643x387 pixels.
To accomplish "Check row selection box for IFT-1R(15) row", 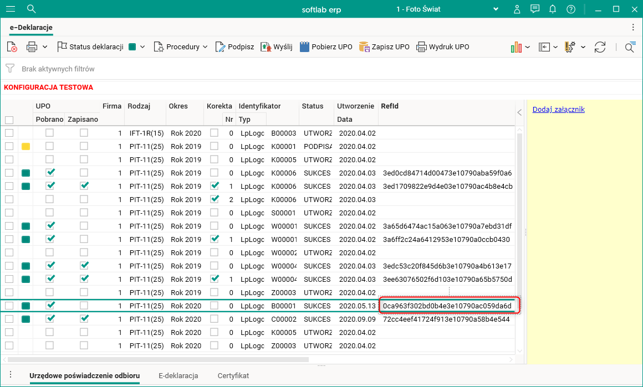I will pos(9,133).
